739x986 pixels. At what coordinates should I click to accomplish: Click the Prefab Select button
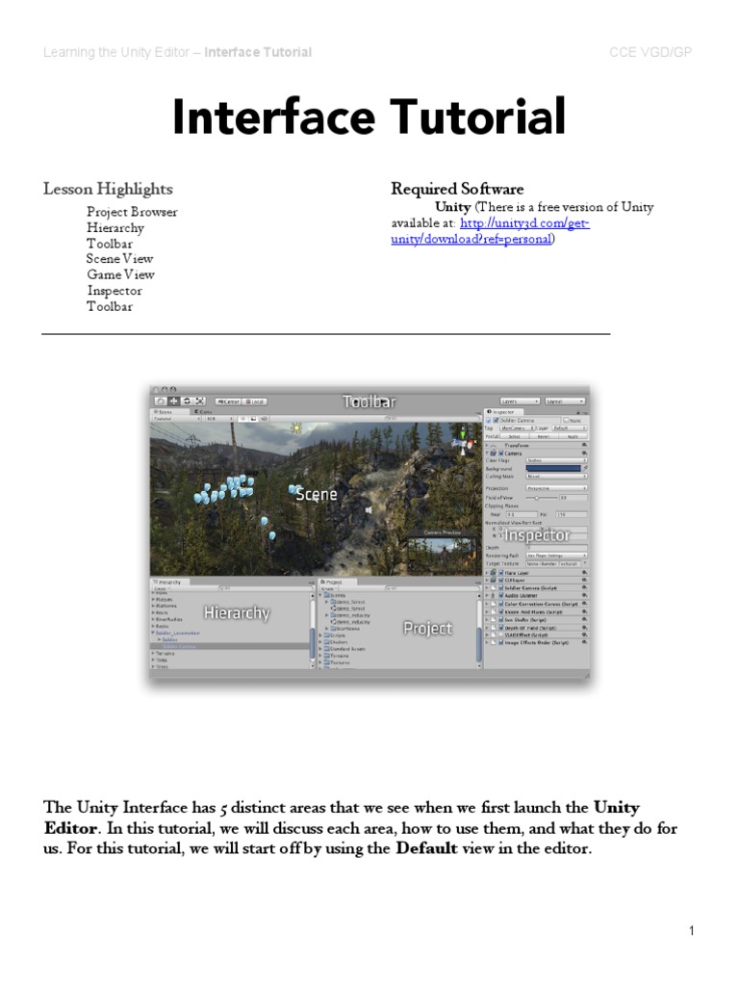click(514, 436)
